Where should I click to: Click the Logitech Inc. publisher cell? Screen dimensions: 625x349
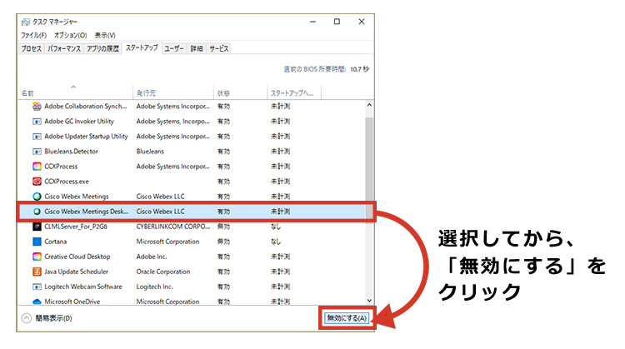point(155,287)
